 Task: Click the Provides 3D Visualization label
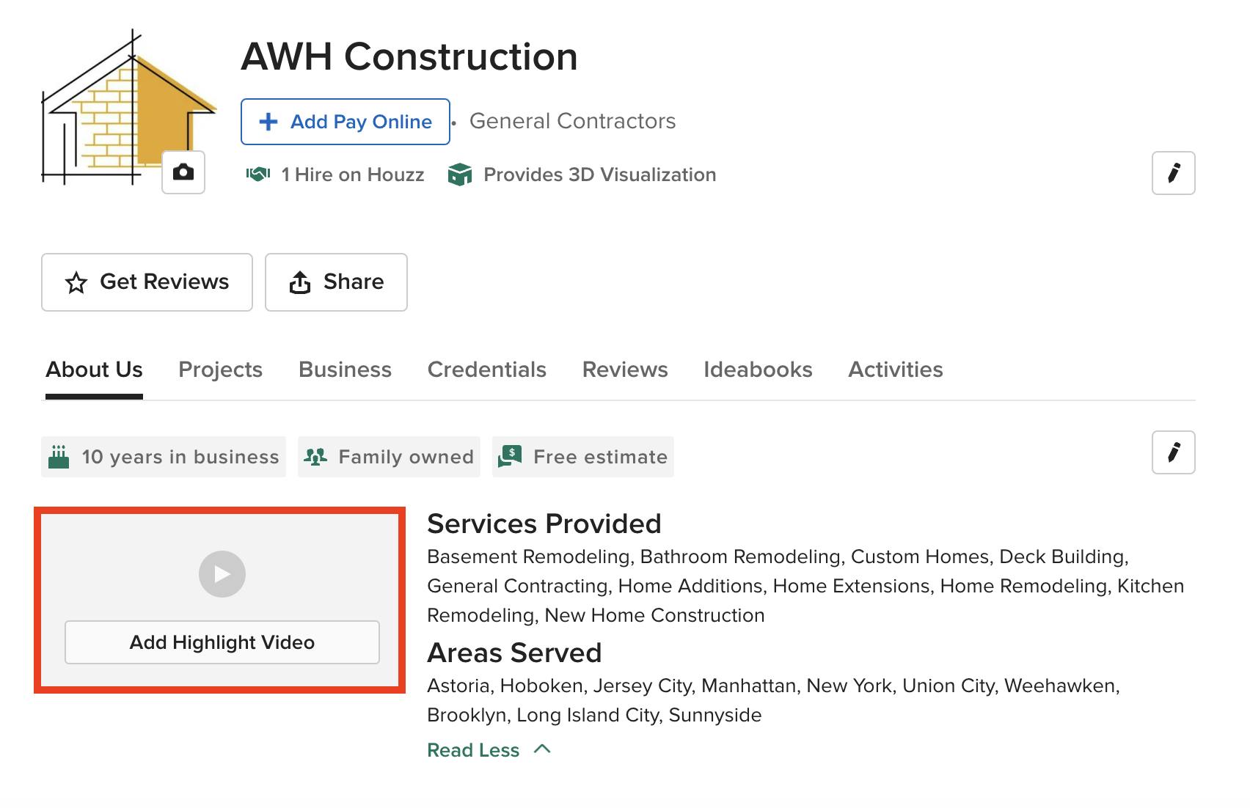[600, 175]
